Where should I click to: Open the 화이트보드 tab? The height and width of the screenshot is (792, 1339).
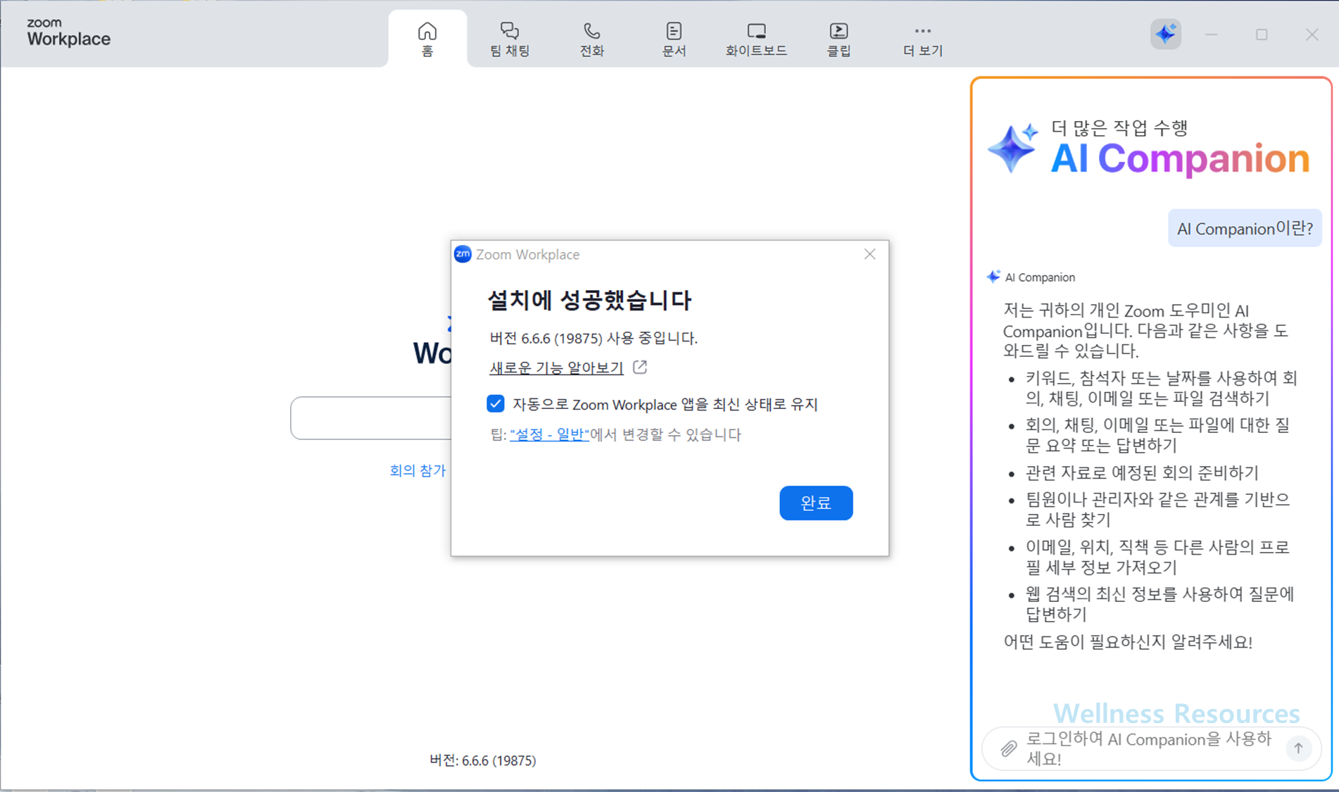(756, 39)
